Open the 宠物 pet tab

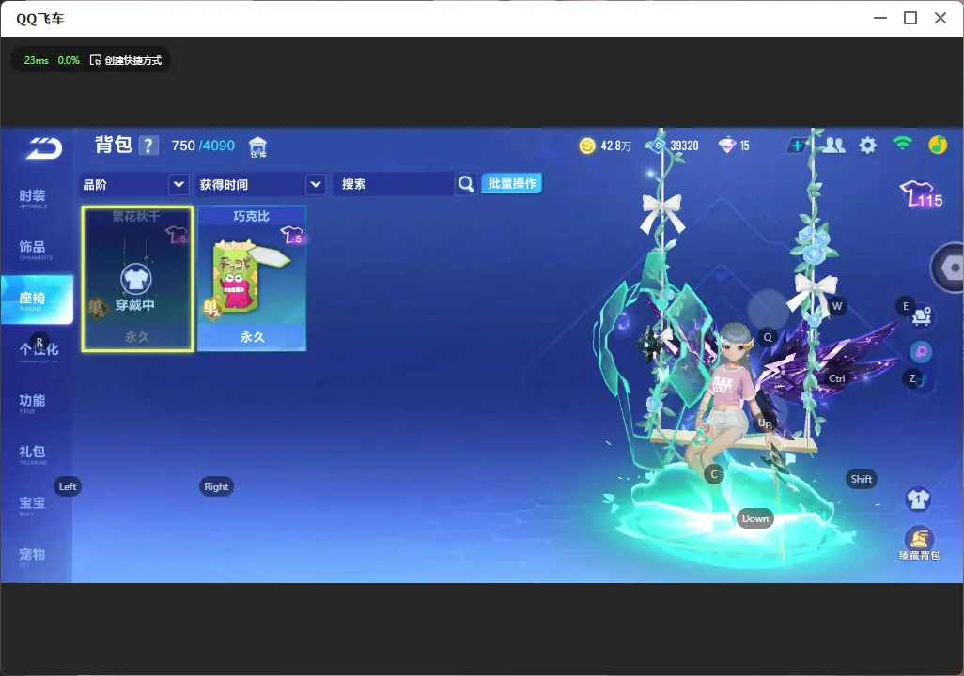pos(32,556)
